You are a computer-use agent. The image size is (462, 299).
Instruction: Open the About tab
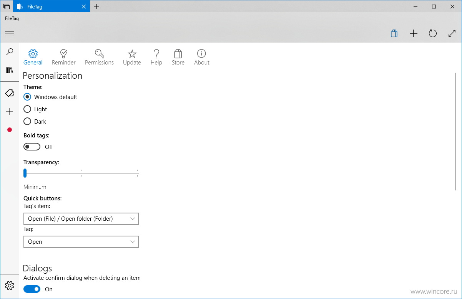202,57
